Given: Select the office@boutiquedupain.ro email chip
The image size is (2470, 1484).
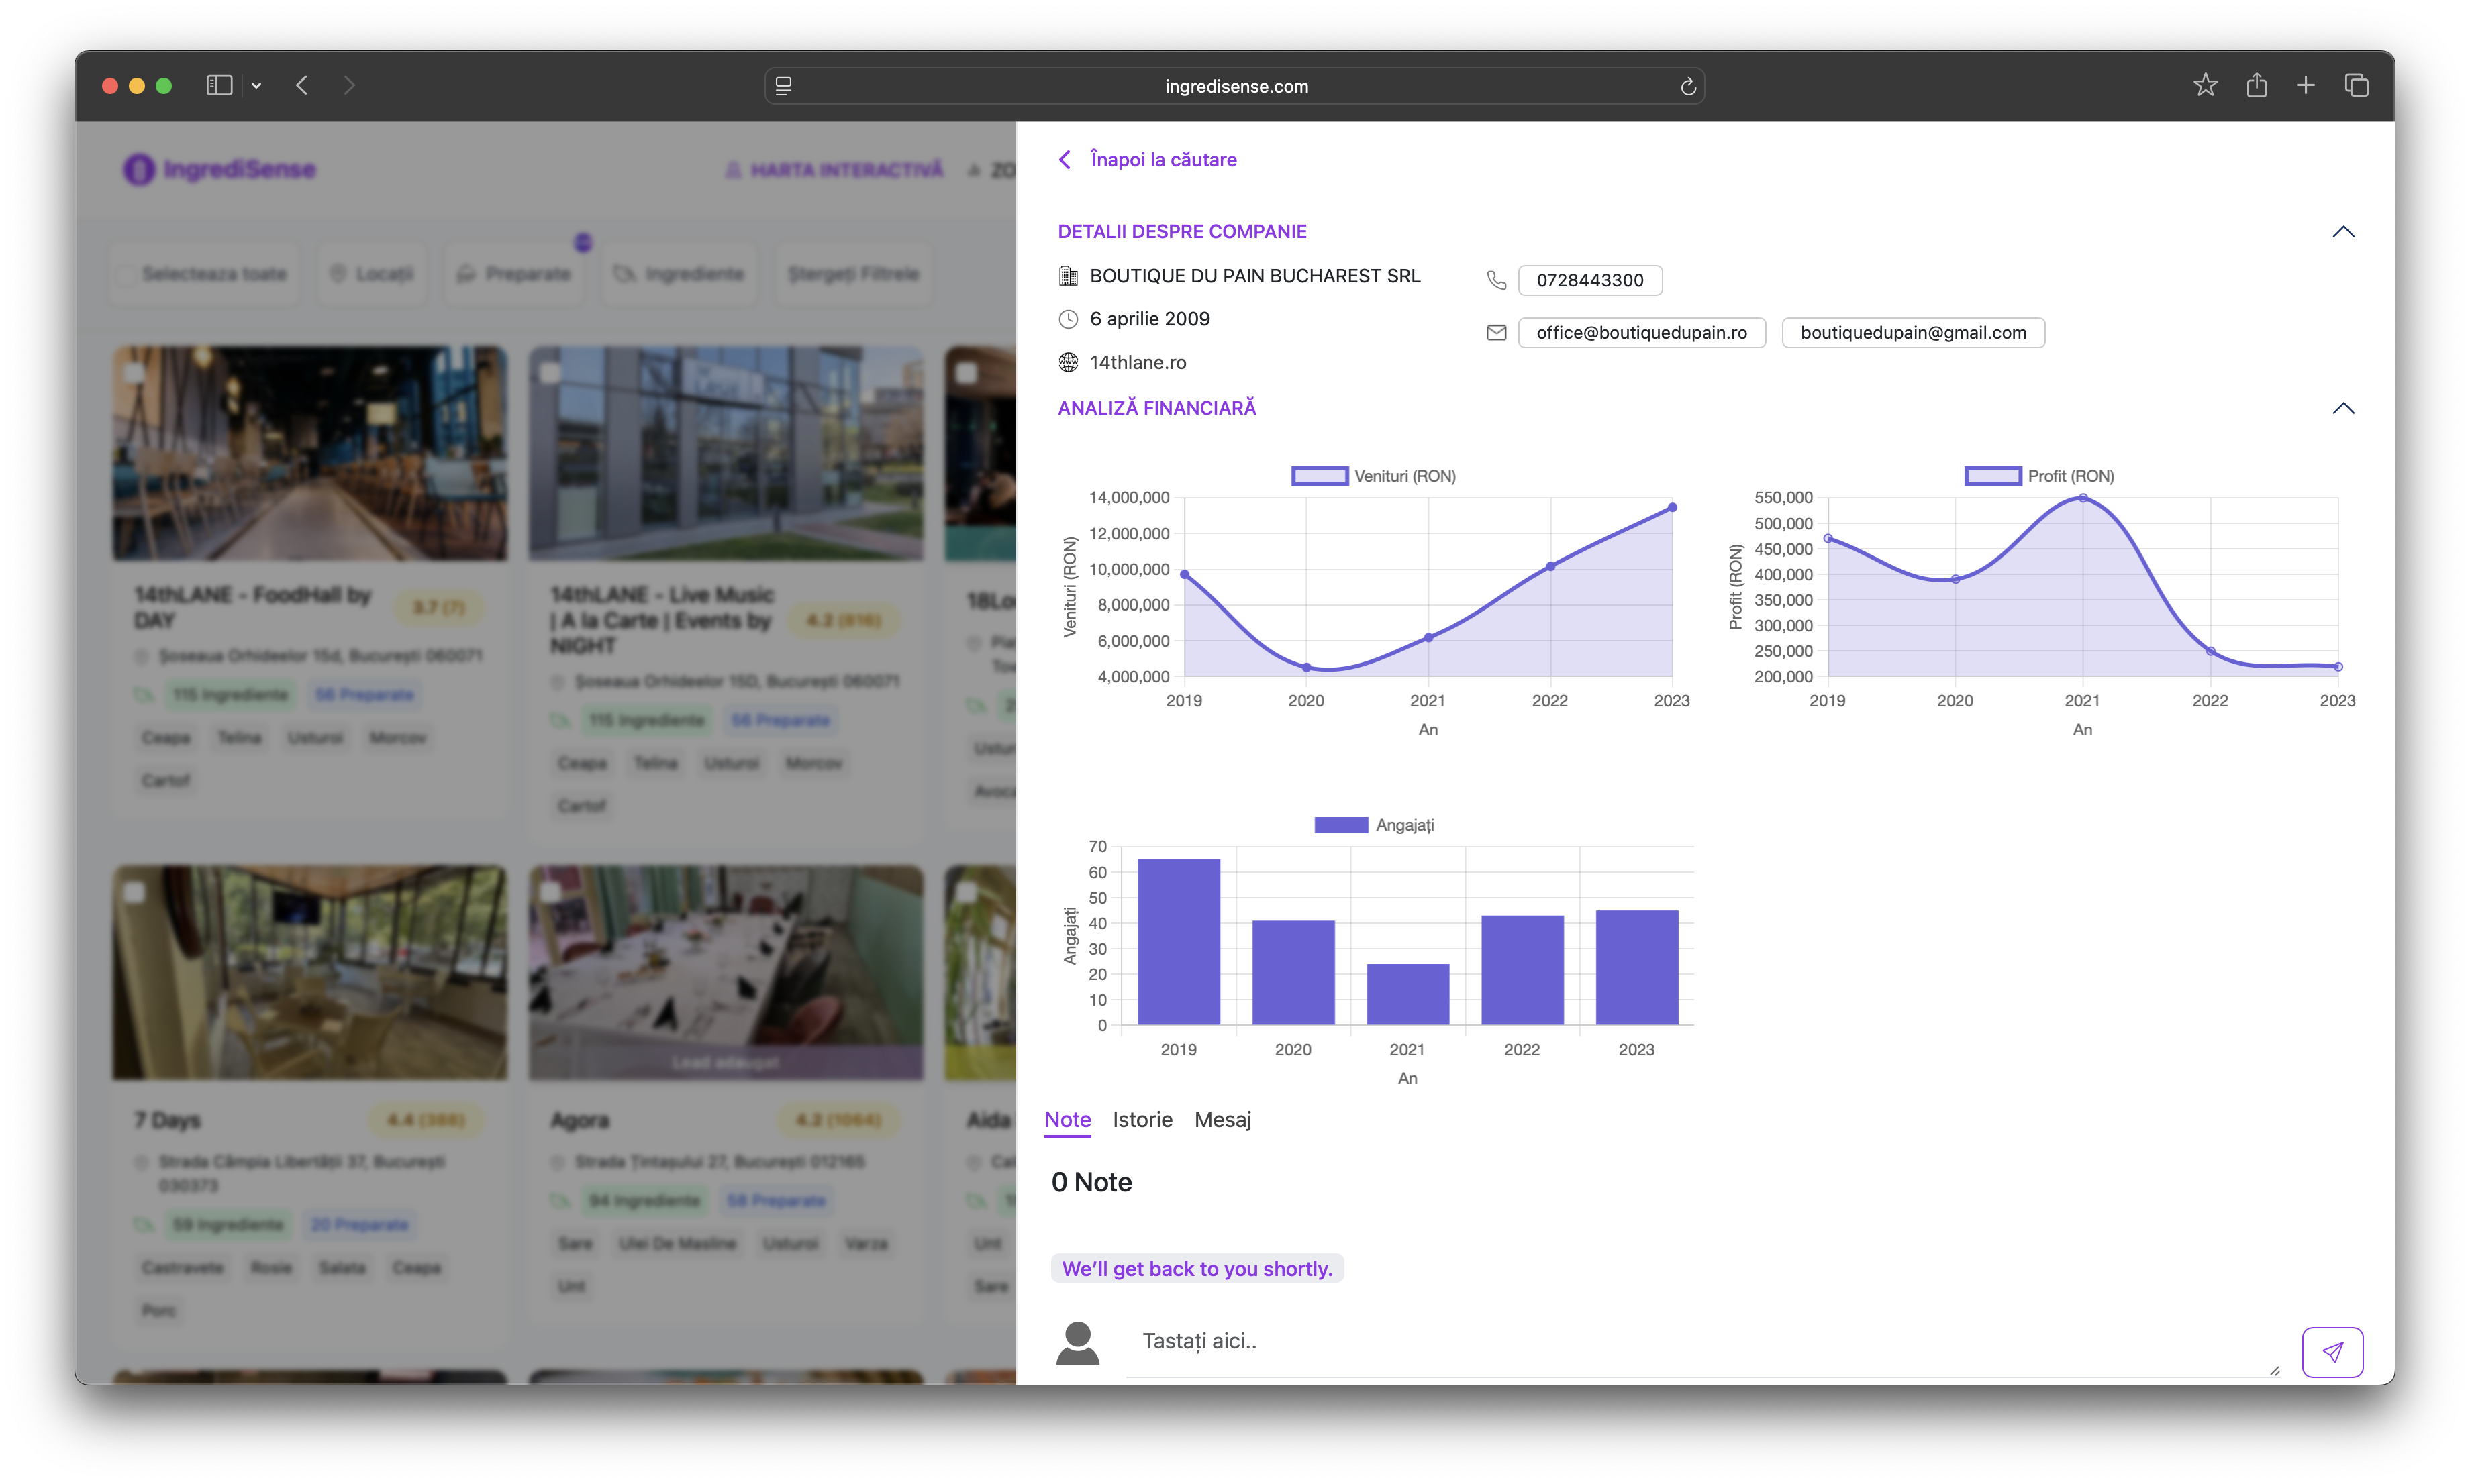Looking at the screenshot, I should 1642,333.
